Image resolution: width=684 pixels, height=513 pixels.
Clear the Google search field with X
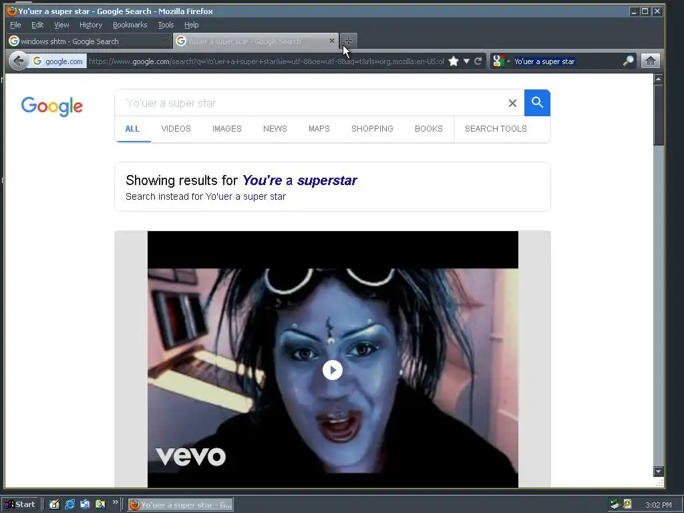[512, 103]
